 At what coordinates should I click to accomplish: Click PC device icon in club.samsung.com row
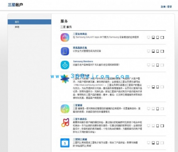point(153,87)
